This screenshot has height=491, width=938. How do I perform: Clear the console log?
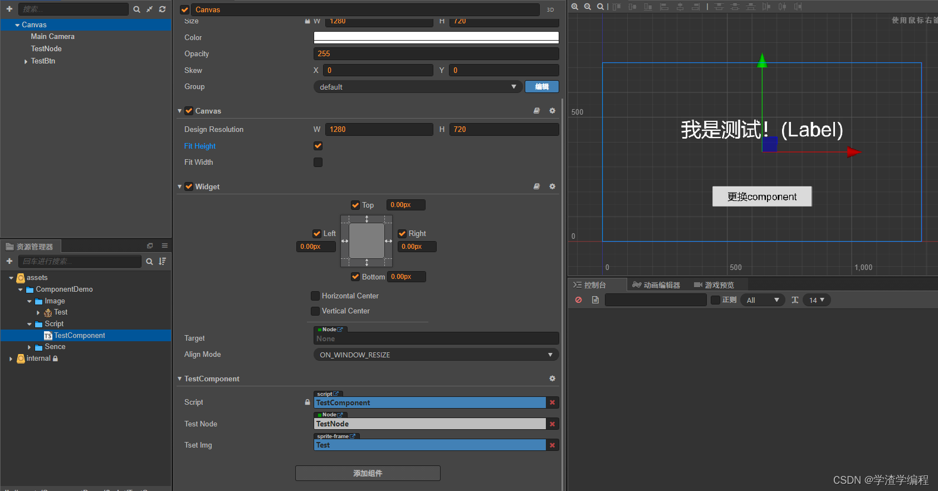click(579, 300)
